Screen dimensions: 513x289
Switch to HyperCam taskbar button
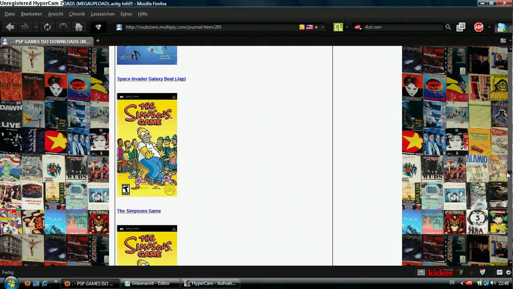211,283
